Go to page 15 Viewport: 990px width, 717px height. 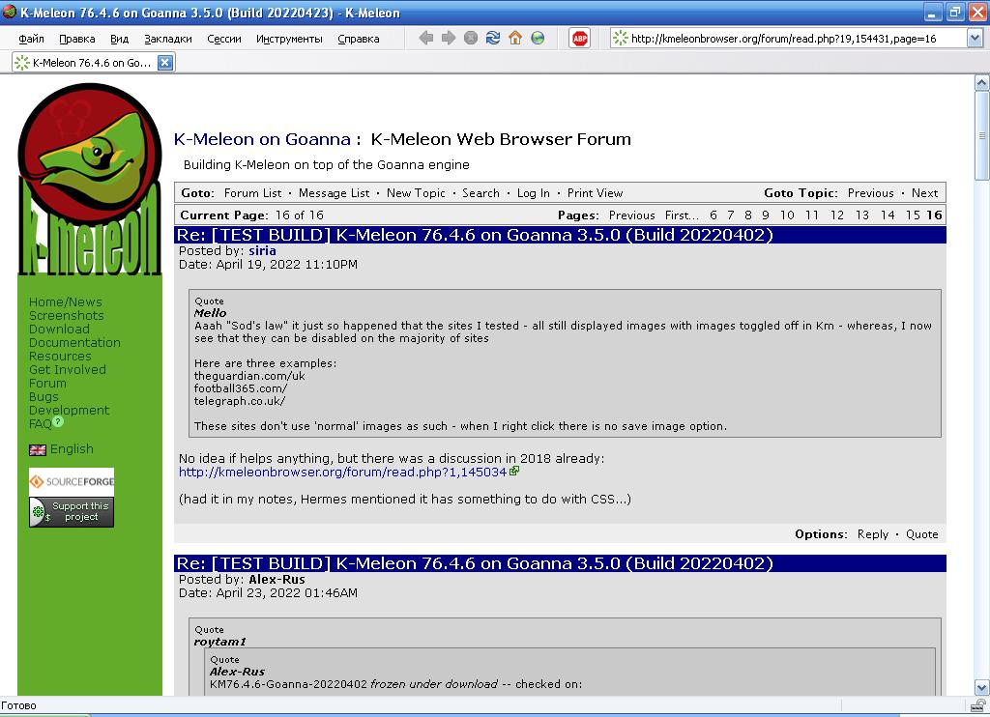point(913,215)
